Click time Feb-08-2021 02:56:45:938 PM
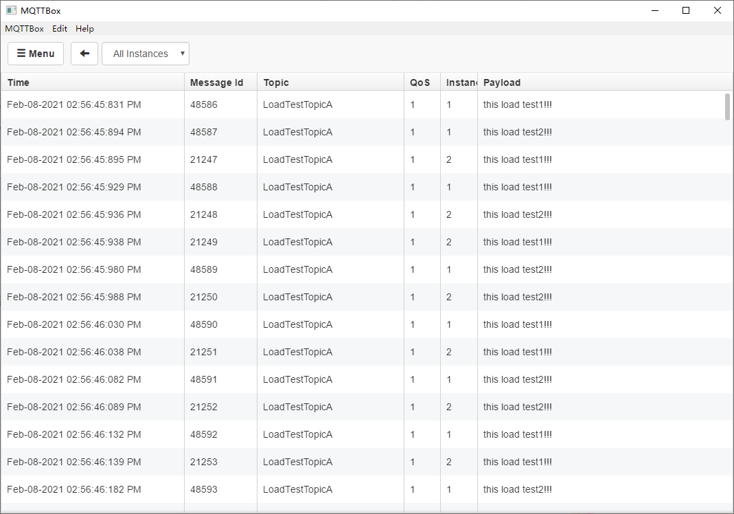This screenshot has height=514, width=734. pyautogui.click(x=74, y=242)
